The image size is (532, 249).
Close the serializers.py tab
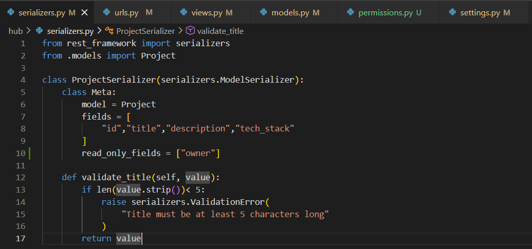click(x=84, y=12)
